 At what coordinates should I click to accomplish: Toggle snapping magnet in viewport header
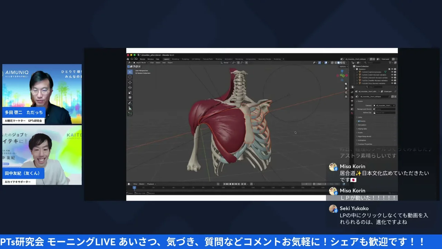pos(238,63)
